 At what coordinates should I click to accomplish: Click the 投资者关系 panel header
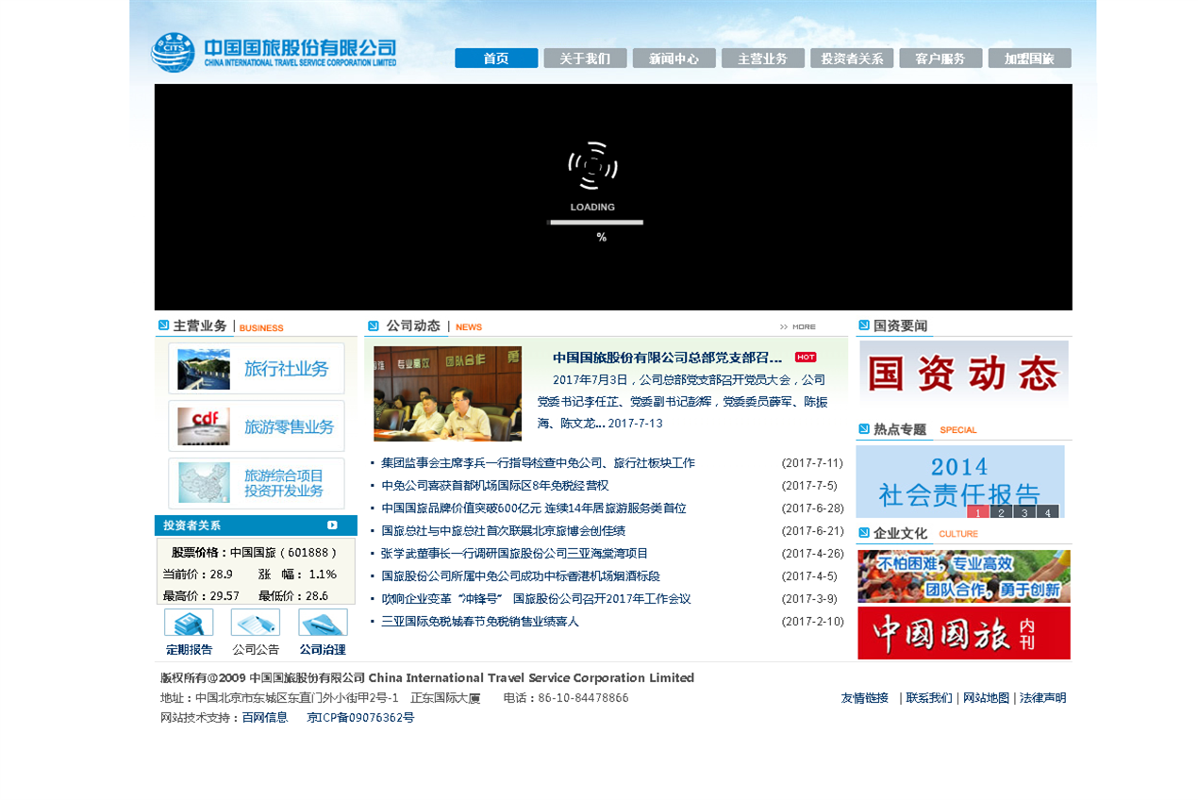tap(256, 525)
